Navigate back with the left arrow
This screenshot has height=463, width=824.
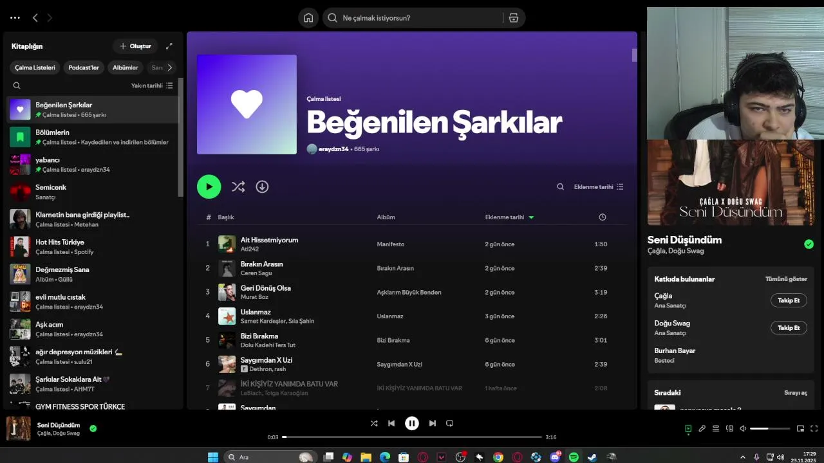click(35, 18)
